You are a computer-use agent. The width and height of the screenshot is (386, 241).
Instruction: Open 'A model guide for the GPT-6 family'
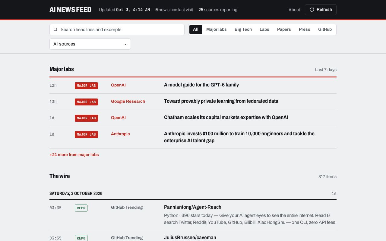point(201,85)
